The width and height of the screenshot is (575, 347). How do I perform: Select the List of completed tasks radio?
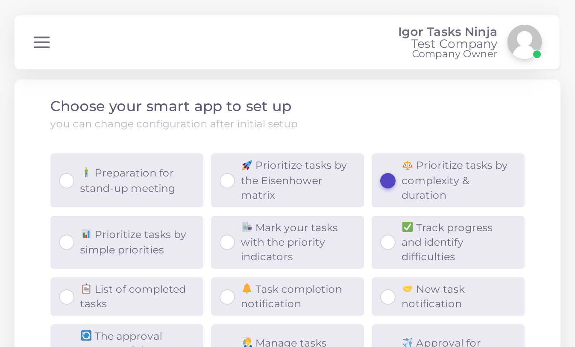(67, 297)
